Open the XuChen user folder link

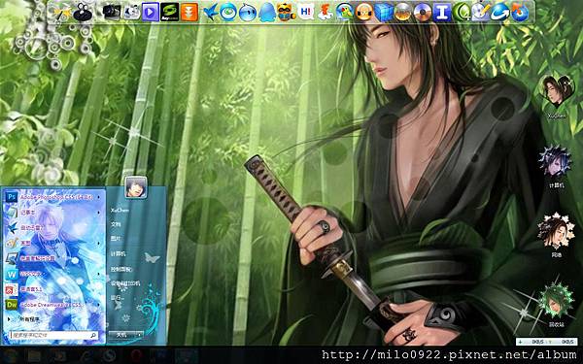120,211
